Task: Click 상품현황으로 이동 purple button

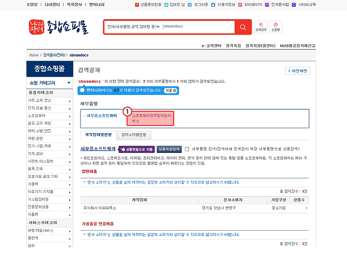Action: pyautogui.click(x=137, y=150)
